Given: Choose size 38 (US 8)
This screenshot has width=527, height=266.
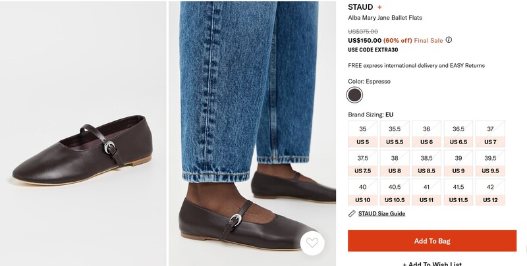Looking at the screenshot, I should 395,164.
